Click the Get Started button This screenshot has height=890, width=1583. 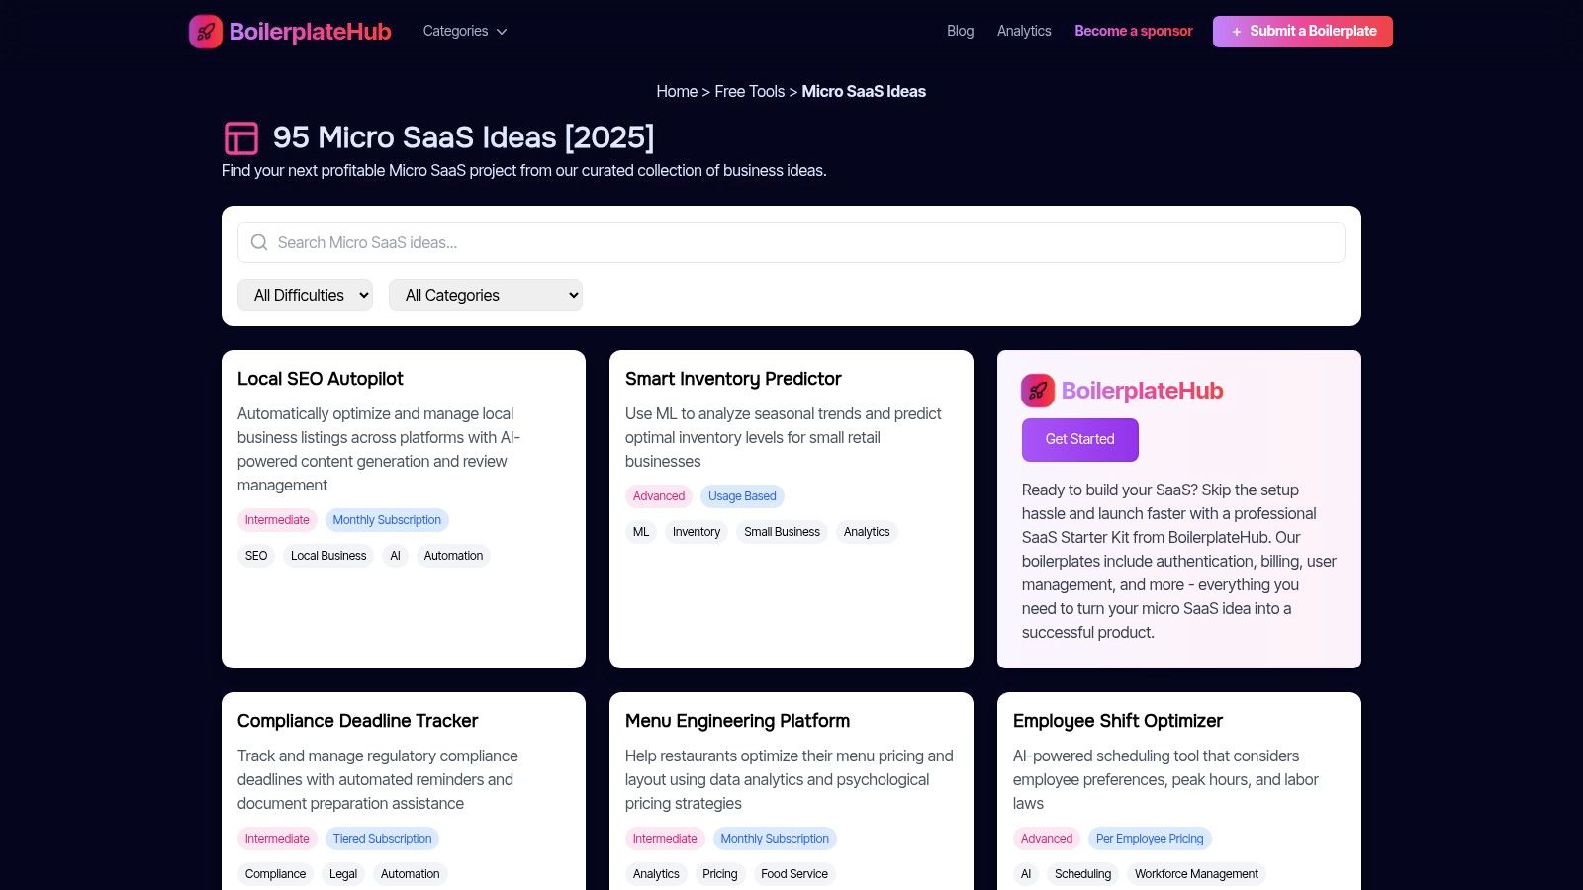[x=1080, y=440]
